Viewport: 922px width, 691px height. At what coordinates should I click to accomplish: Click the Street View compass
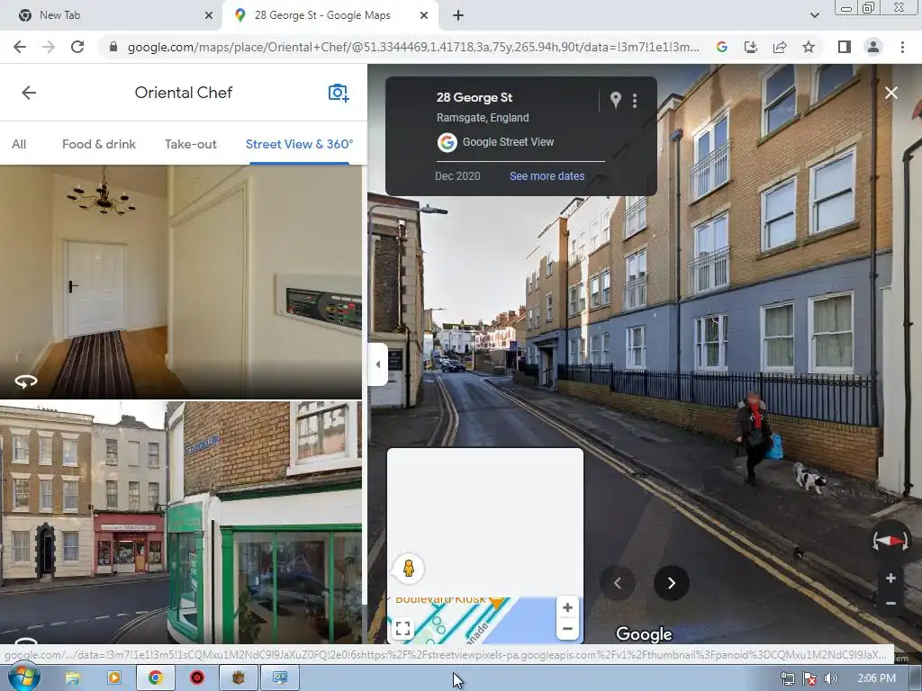pyautogui.click(x=890, y=541)
